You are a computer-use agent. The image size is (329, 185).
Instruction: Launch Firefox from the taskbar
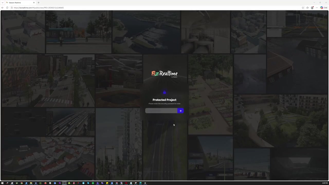[x=45, y=183]
